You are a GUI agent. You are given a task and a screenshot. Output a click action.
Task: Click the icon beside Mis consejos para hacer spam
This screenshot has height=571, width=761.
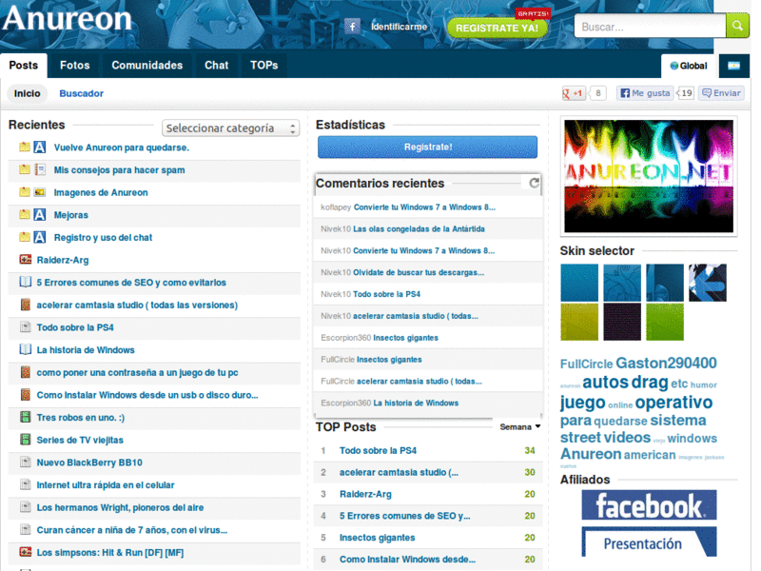40,169
